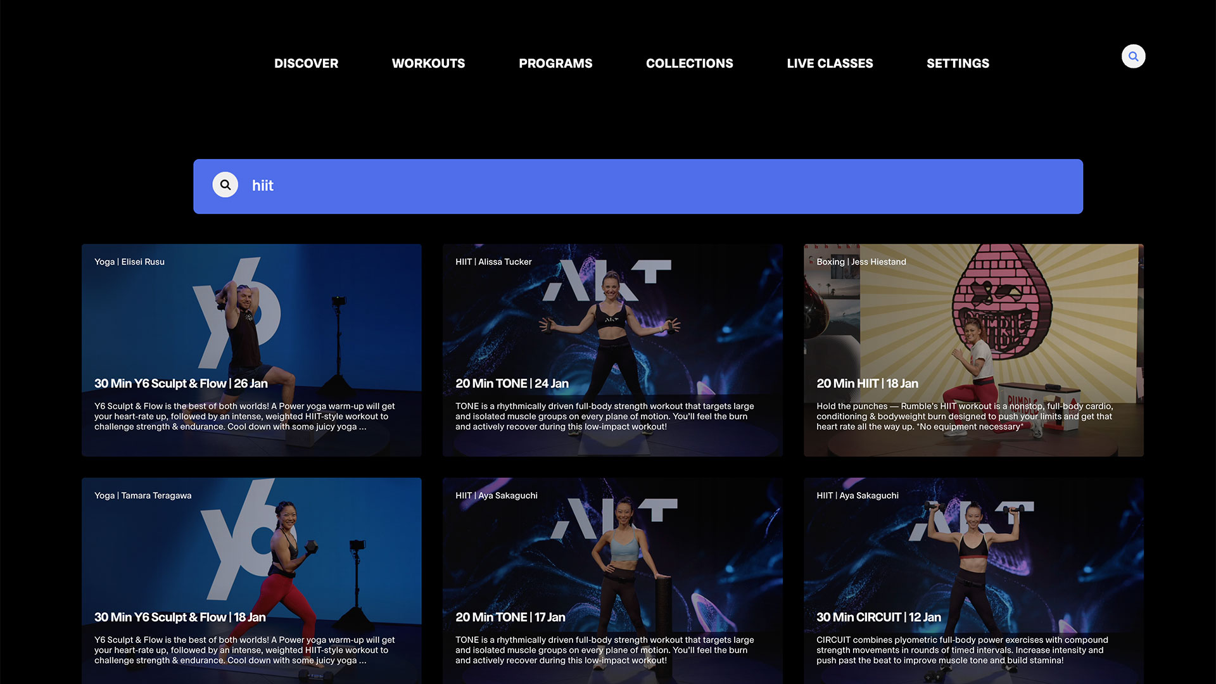
Task: Click the magnifier icon inside search bar
Action: (225, 185)
